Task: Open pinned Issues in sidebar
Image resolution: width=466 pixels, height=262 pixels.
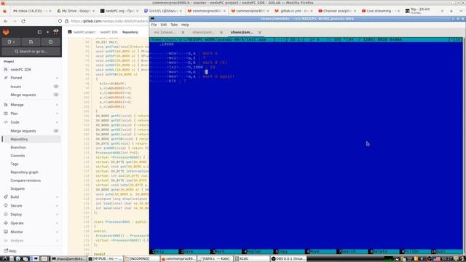Action: [x=16, y=87]
